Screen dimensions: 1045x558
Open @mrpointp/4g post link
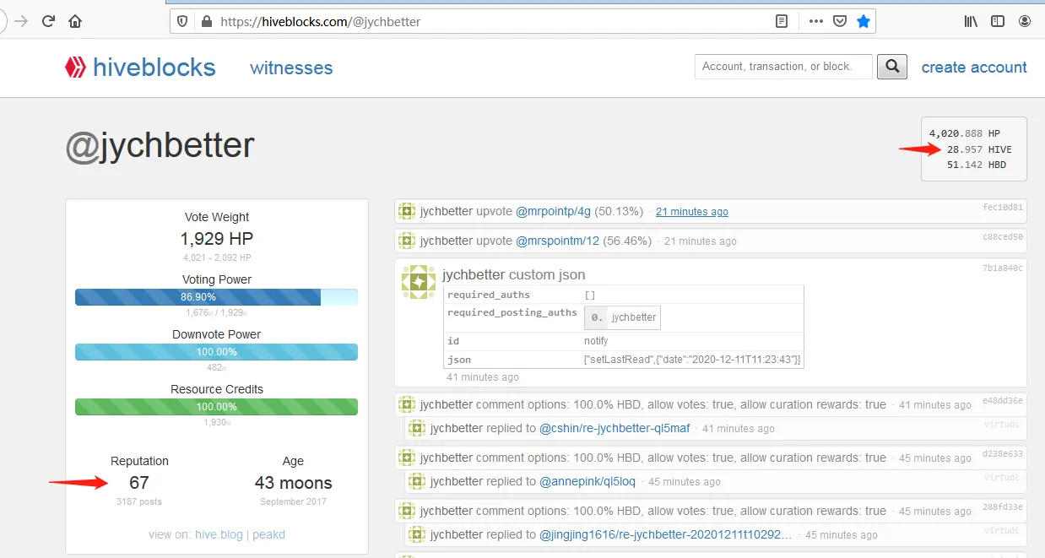click(x=554, y=211)
